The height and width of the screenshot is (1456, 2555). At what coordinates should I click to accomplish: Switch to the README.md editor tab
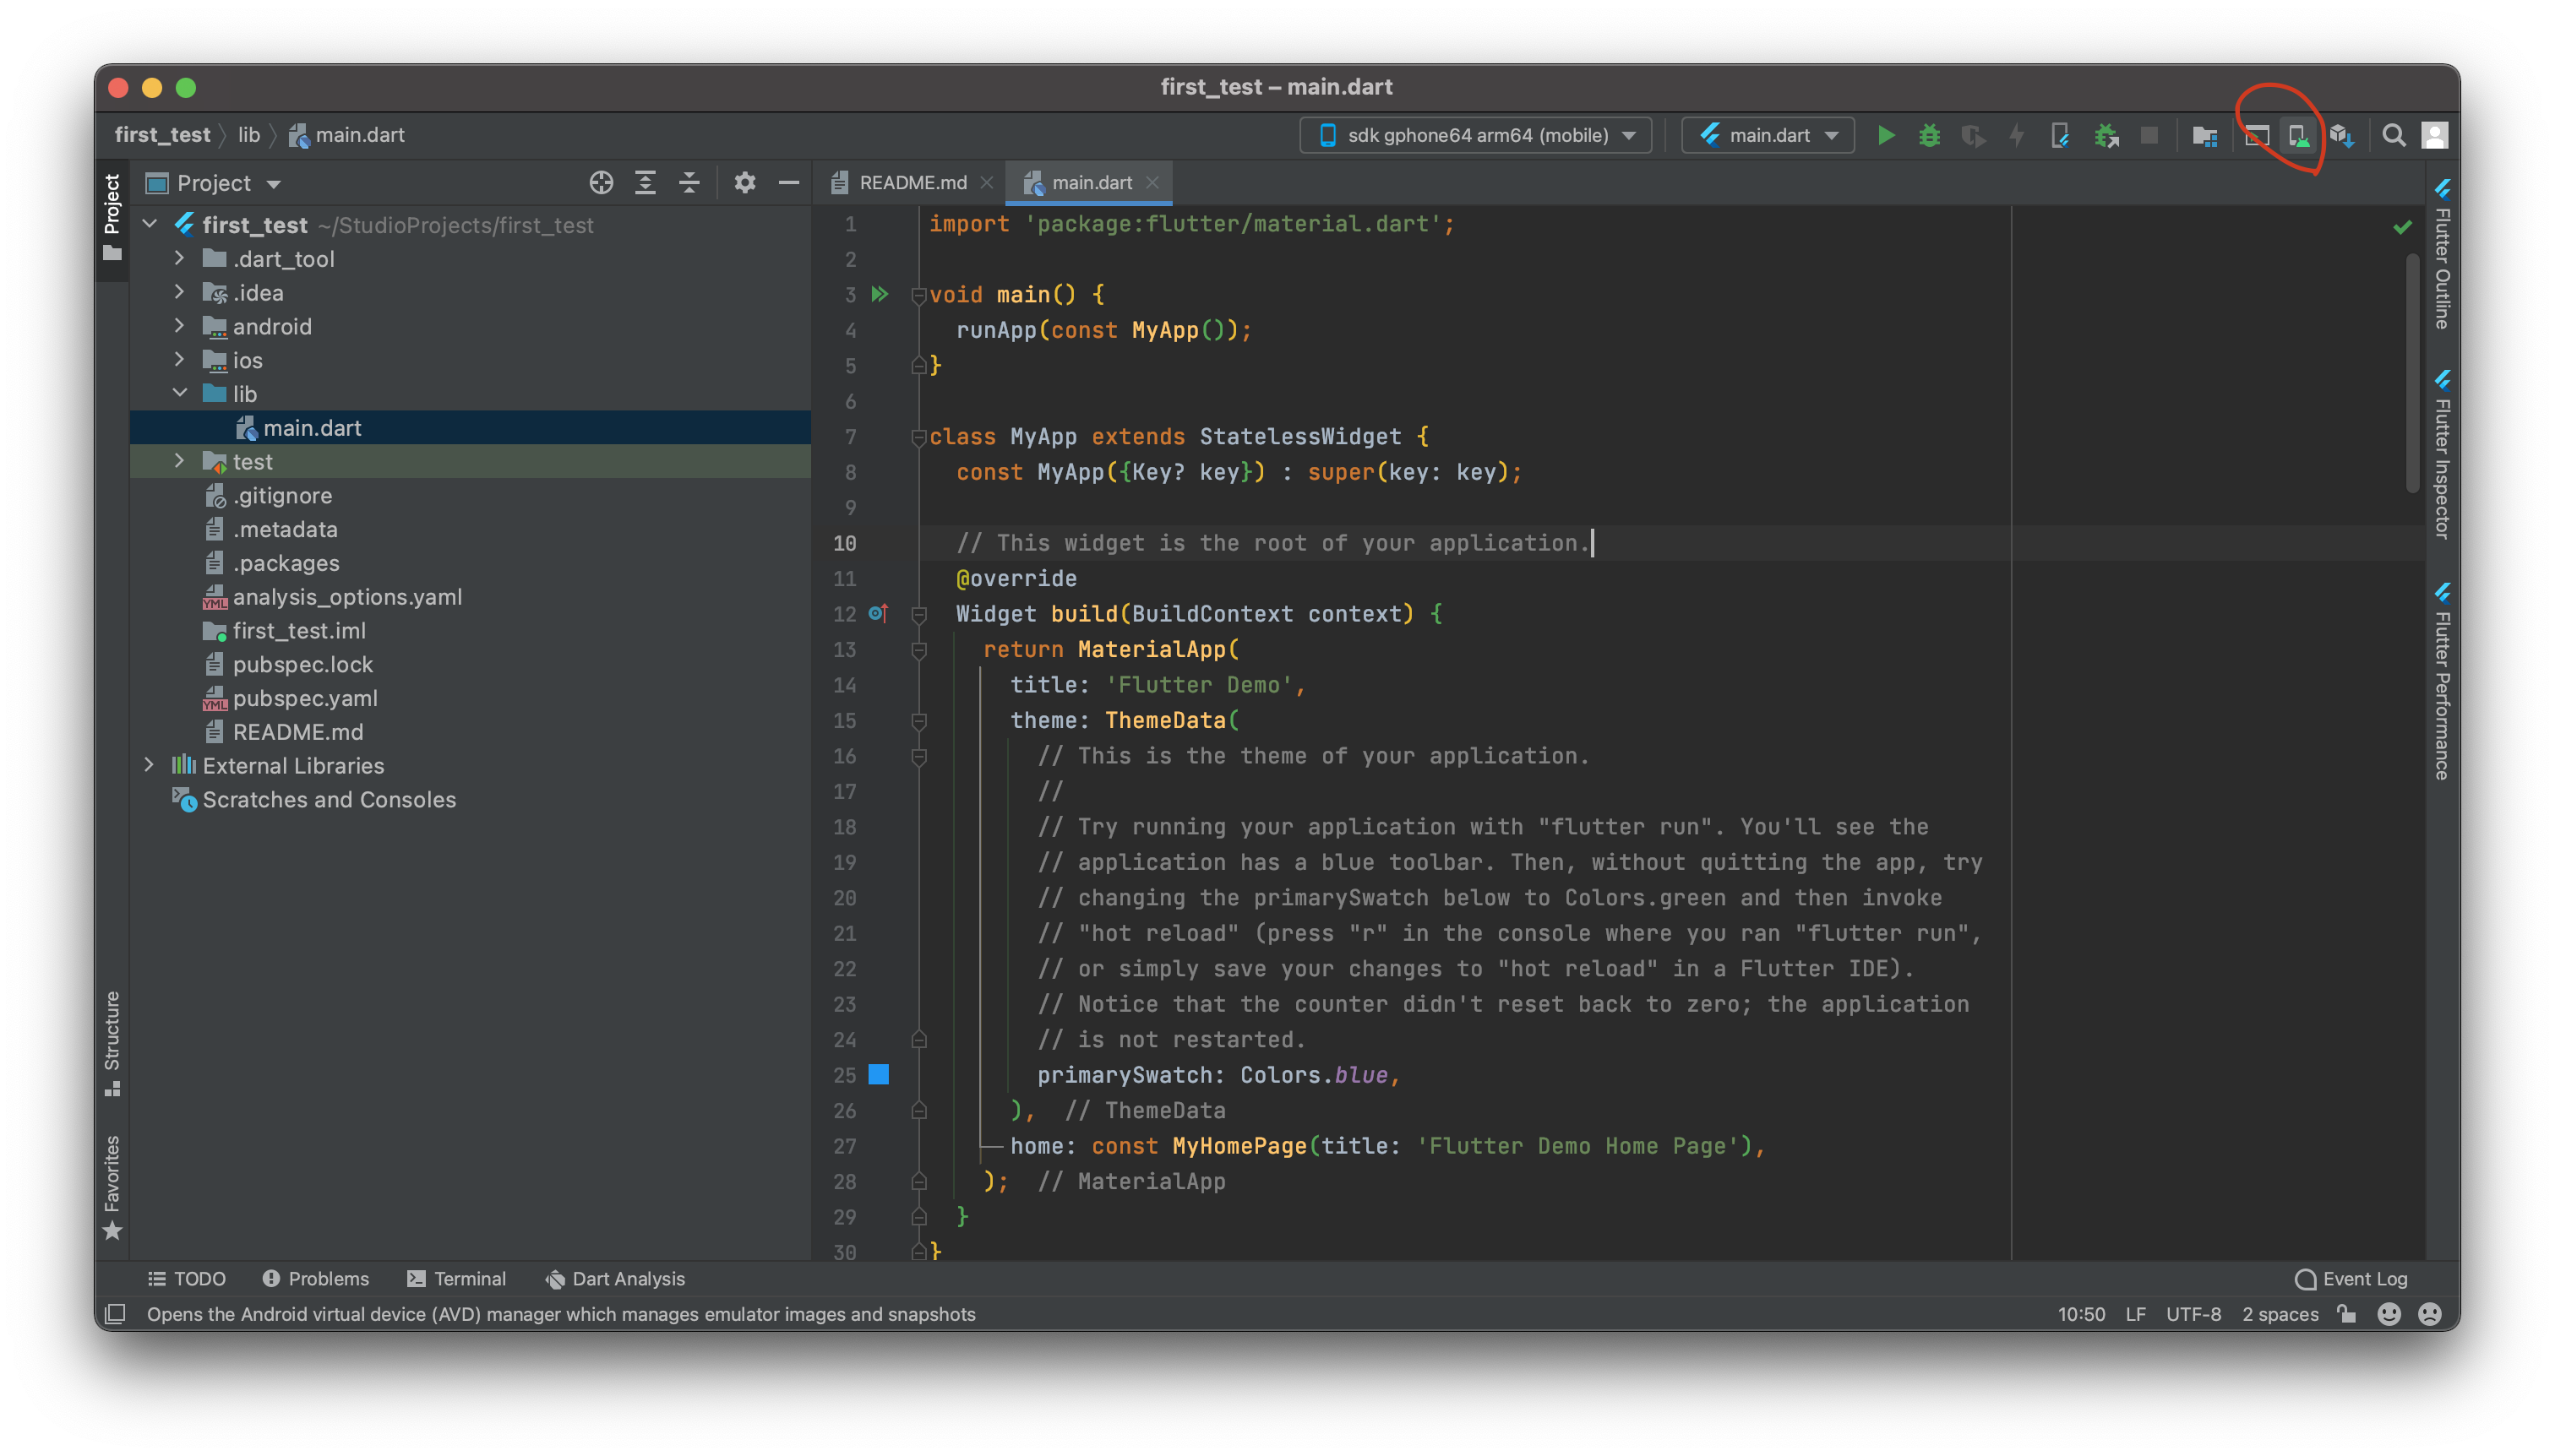(x=912, y=183)
